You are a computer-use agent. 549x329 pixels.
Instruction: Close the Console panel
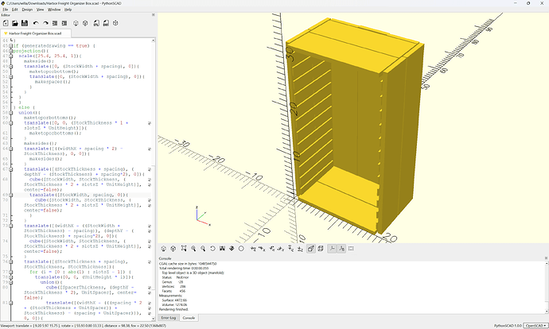pyautogui.click(x=546, y=258)
